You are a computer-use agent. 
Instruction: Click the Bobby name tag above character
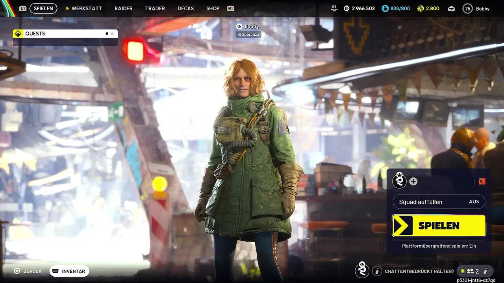tap(252, 26)
